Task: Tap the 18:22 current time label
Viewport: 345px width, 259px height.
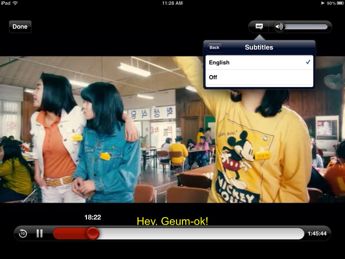Action: pos(93,217)
